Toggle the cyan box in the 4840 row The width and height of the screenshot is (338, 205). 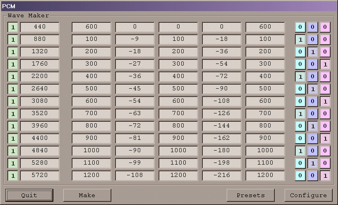pyautogui.click(x=300, y=151)
